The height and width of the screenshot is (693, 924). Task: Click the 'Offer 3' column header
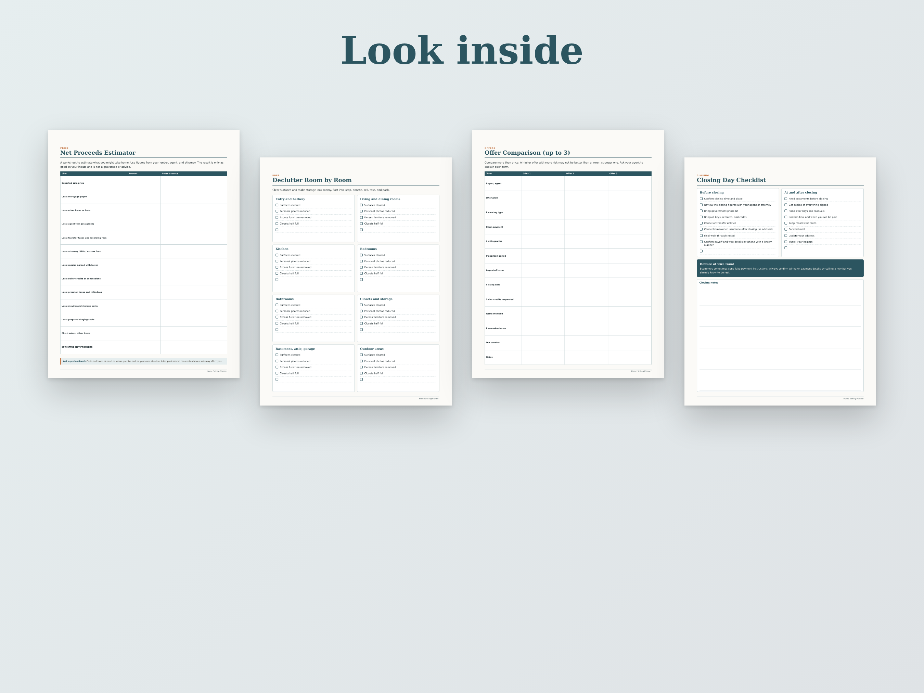(x=613, y=174)
